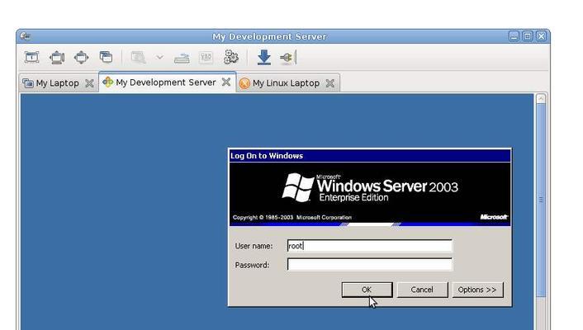583x330 pixels.
Task: Click the vertical scrollbar thumb
Action: click(541, 200)
